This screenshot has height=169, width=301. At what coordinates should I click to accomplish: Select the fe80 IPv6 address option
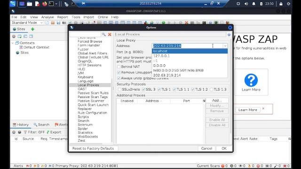point(190,70)
